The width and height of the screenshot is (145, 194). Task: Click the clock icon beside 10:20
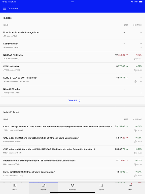(135, 153)
